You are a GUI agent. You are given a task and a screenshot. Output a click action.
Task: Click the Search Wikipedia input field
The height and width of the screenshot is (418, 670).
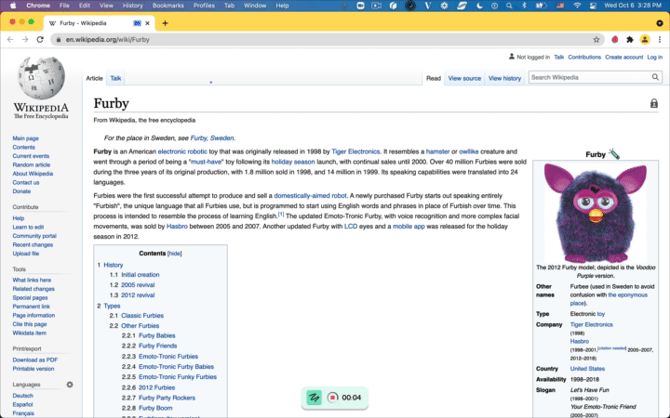(x=586, y=78)
